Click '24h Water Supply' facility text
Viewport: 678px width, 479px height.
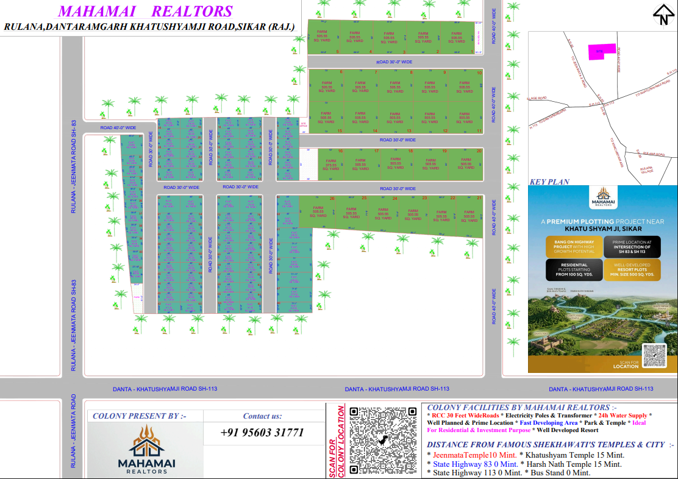coord(623,416)
